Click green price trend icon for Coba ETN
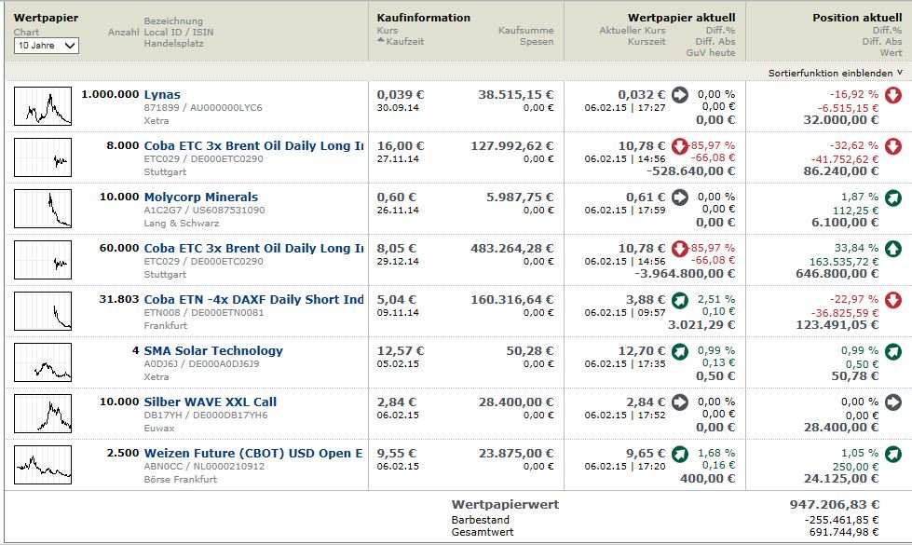 point(680,300)
